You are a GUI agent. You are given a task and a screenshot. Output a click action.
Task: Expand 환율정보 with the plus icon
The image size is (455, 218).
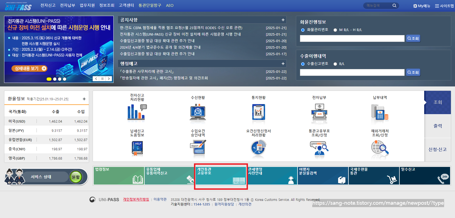coord(84,99)
